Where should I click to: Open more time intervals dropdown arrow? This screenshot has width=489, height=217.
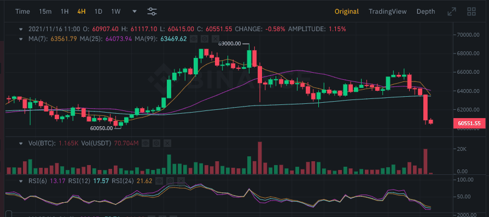coord(135,11)
